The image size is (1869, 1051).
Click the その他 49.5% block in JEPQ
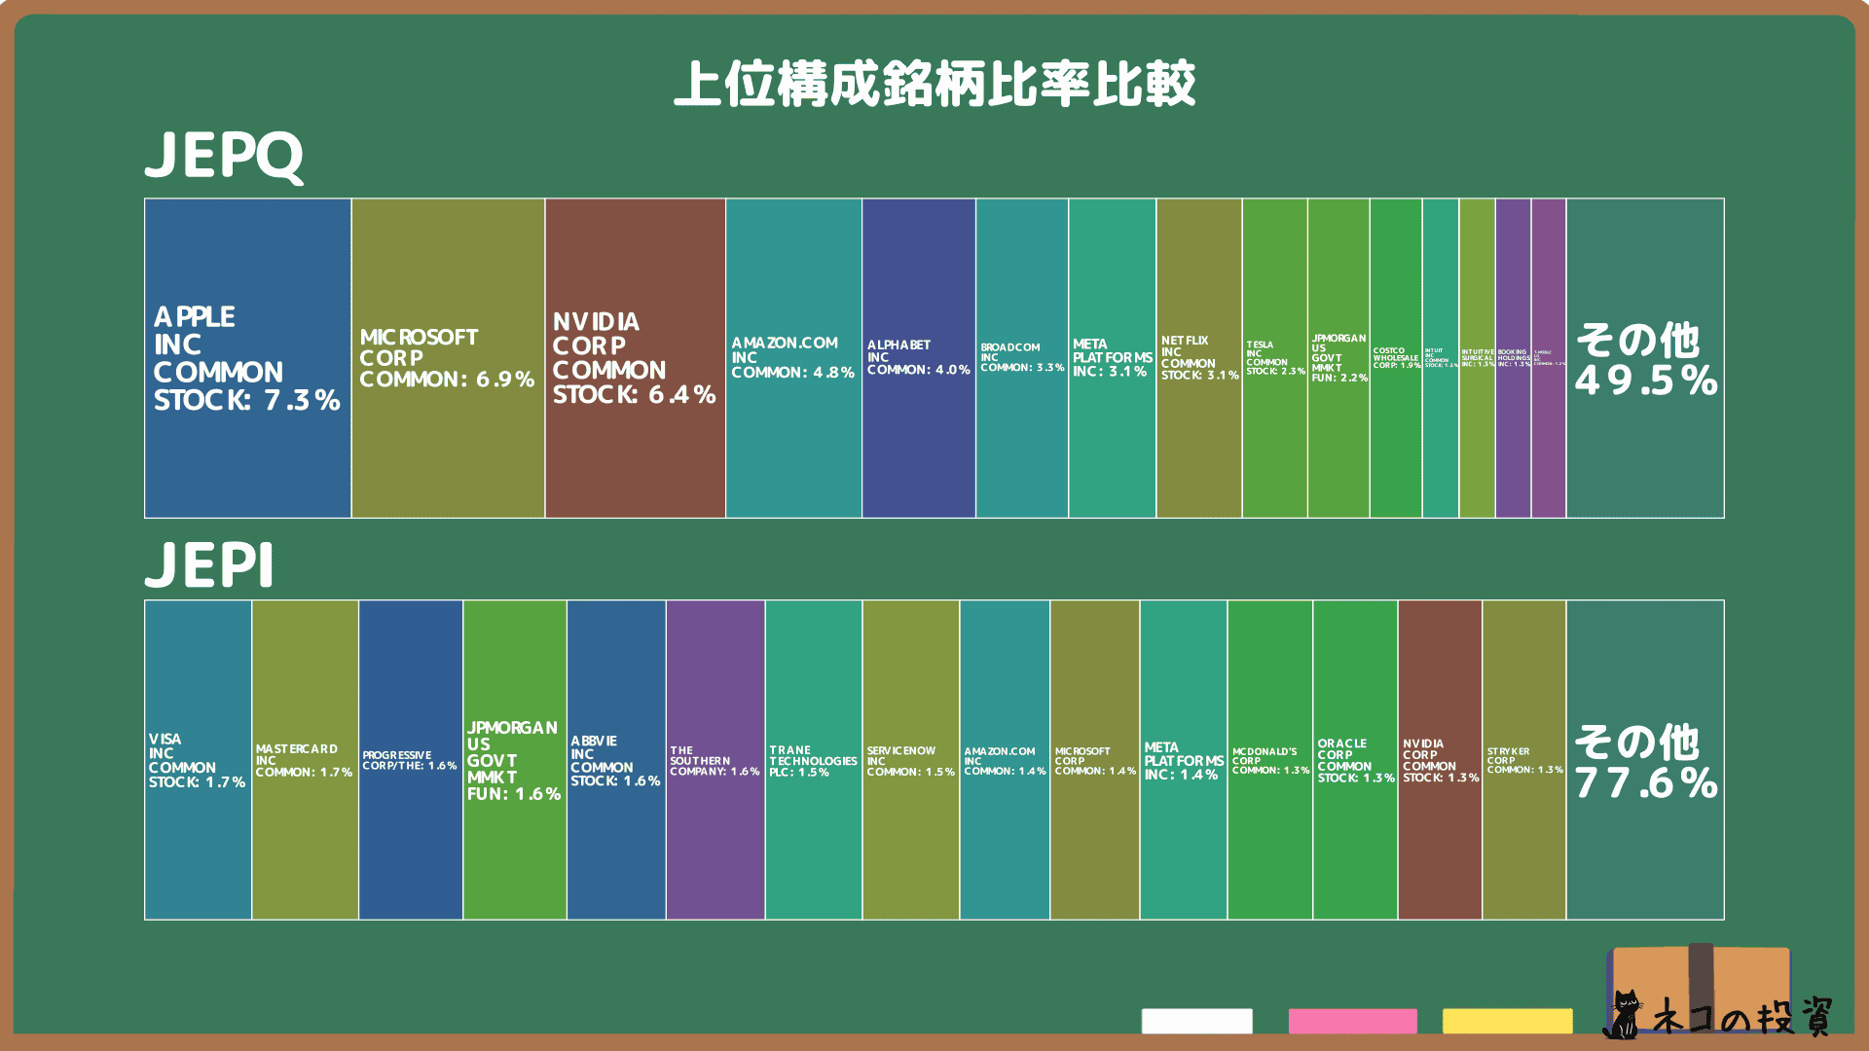tap(1645, 355)
